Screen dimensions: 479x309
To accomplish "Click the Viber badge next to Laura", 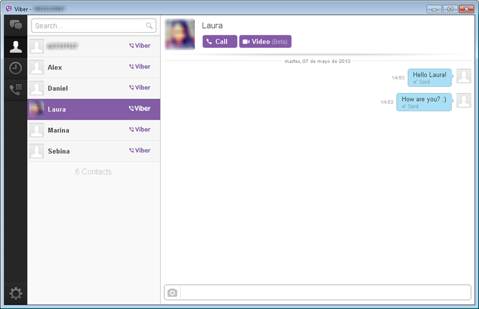I will (140, 109).
